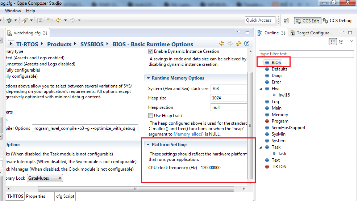Collapse the Platform Settings section
The image size is (358, 201).
tap(148, 145)
